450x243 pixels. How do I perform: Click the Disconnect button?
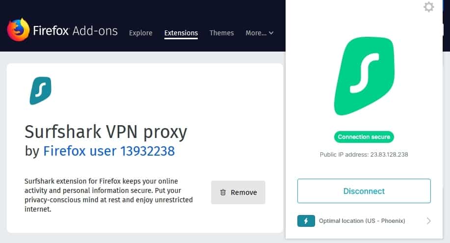coord(364,191)
